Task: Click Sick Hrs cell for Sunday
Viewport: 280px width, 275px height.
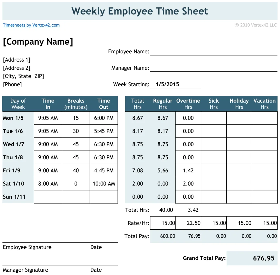Action: [214, 197]
